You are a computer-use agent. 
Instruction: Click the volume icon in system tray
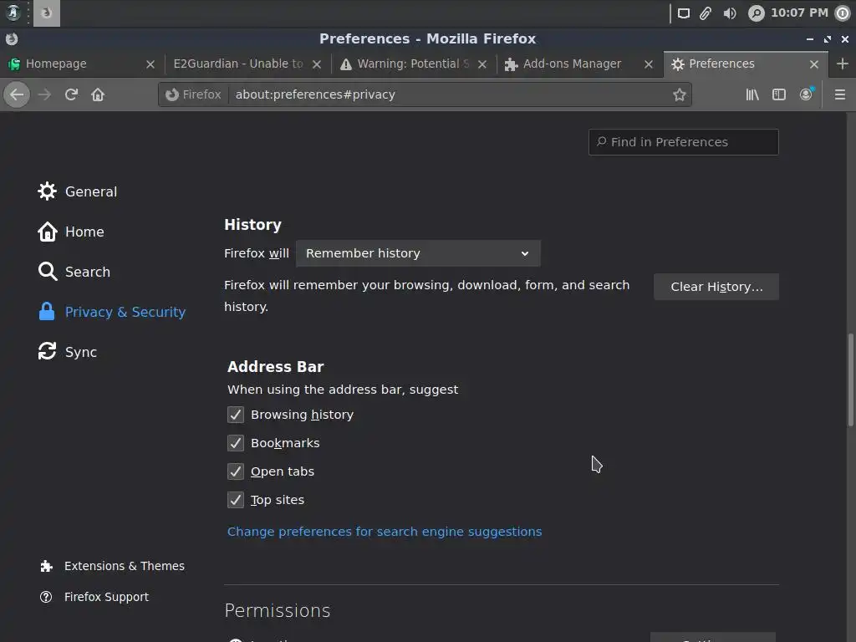(x=730, y=13)
